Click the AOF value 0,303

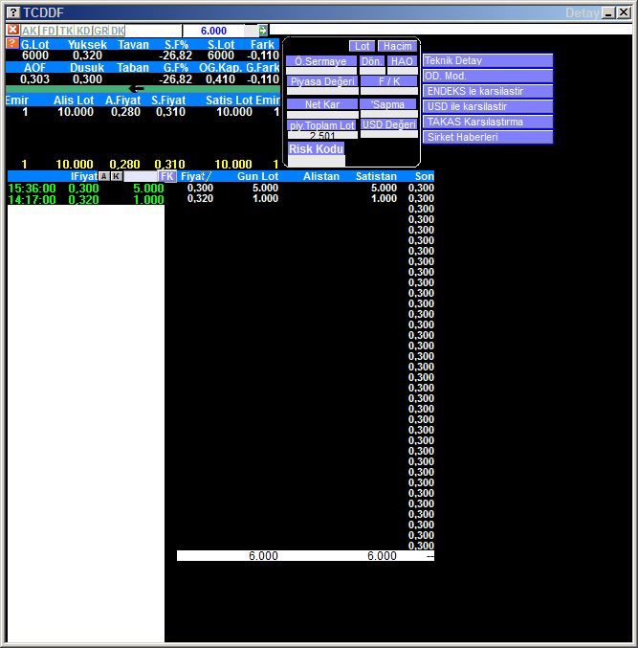[x=34, y=79]
